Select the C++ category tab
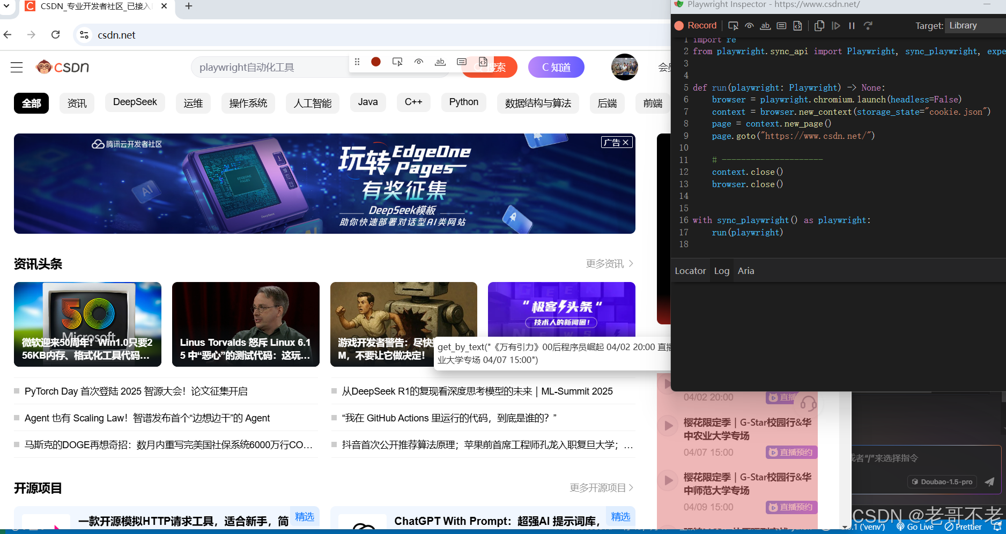Screen dimensions: 1006x534 point(413,102)
